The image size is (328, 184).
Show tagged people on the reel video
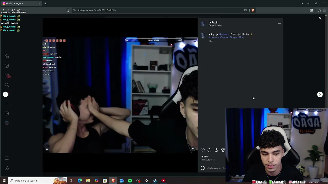click(x=47, y=149)
